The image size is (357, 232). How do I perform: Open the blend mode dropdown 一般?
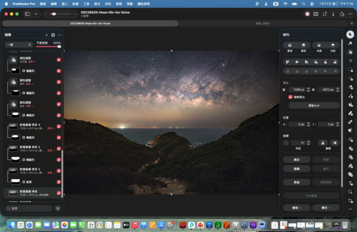coord(19,45)
